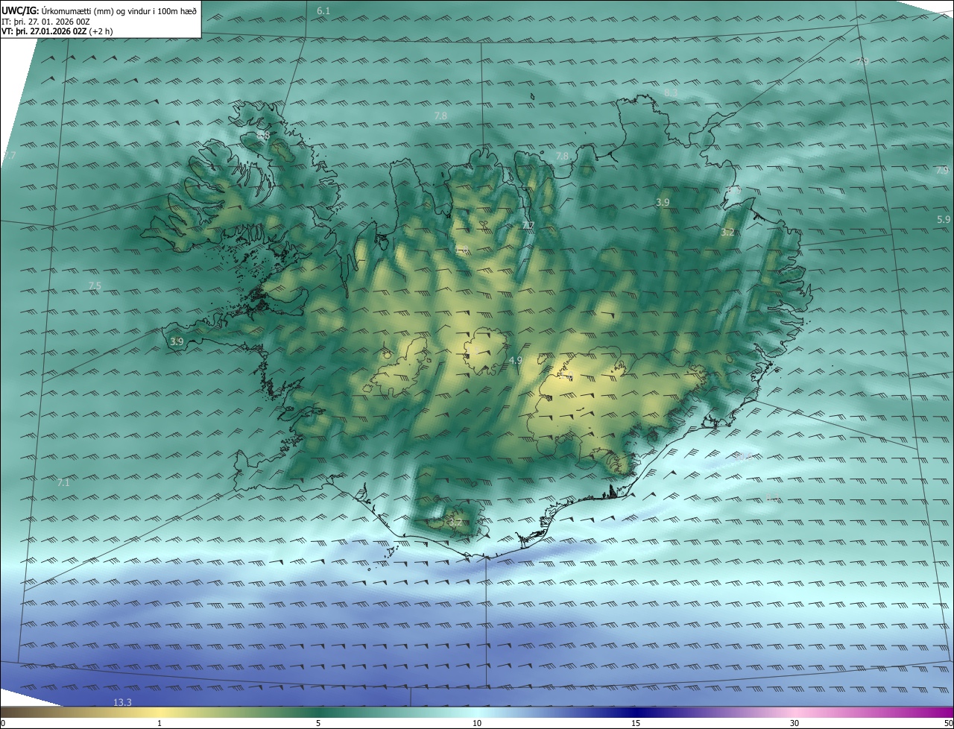Click the 'IT: þri. 27. 01. 2026 00Z' line
954x729 pixels.
(x=46, y=22)
